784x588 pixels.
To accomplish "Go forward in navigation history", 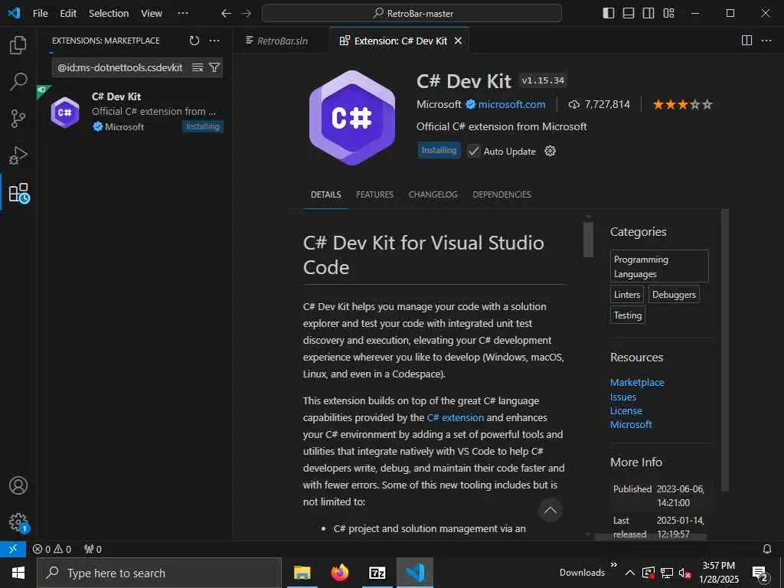I will click(246, 14).
